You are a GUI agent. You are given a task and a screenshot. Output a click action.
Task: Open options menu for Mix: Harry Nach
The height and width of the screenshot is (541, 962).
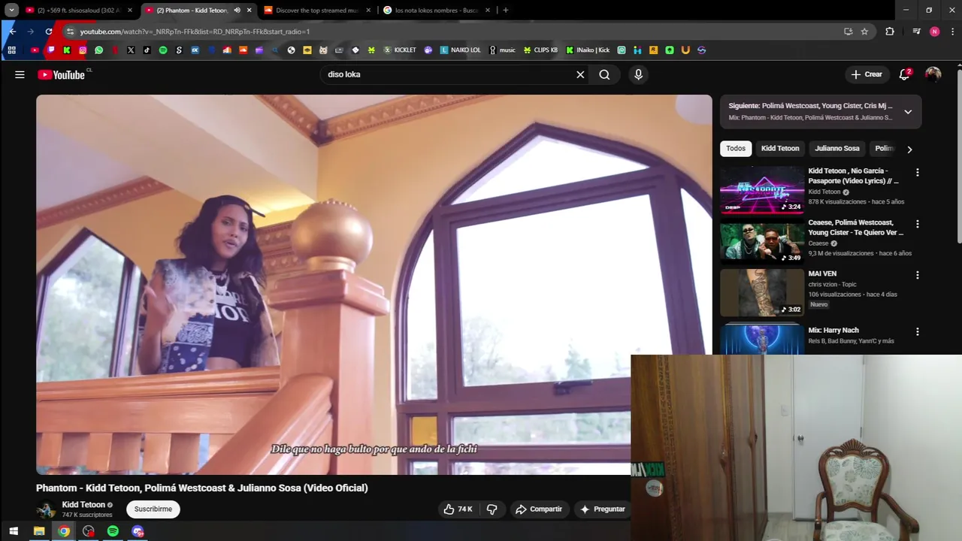point(917,331)
